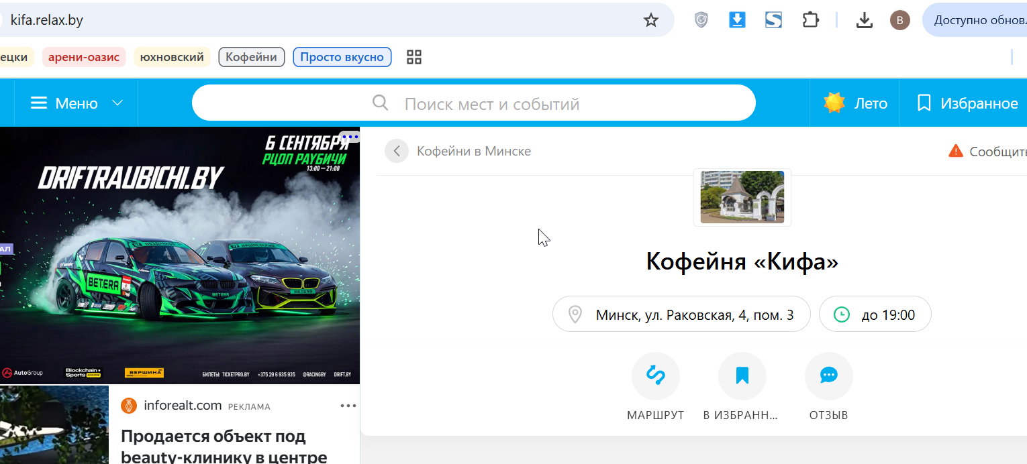Open the blue S extension icon
Image resolution: width=1027 pixels, height=464 pixels.
point(773,20)
